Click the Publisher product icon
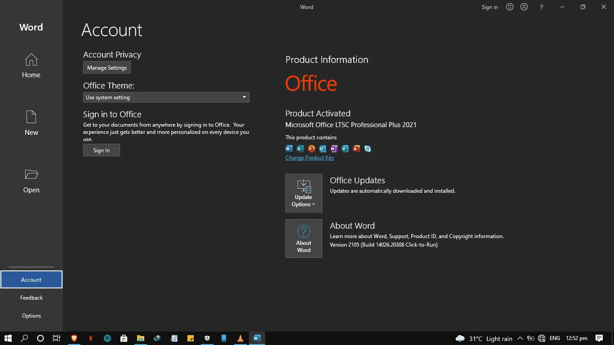614x345 pixels. [345, 148]
